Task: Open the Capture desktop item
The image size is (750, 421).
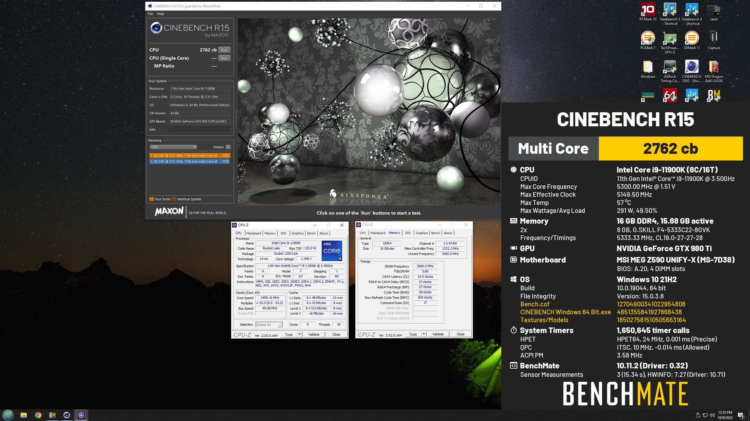Action: 714,40
